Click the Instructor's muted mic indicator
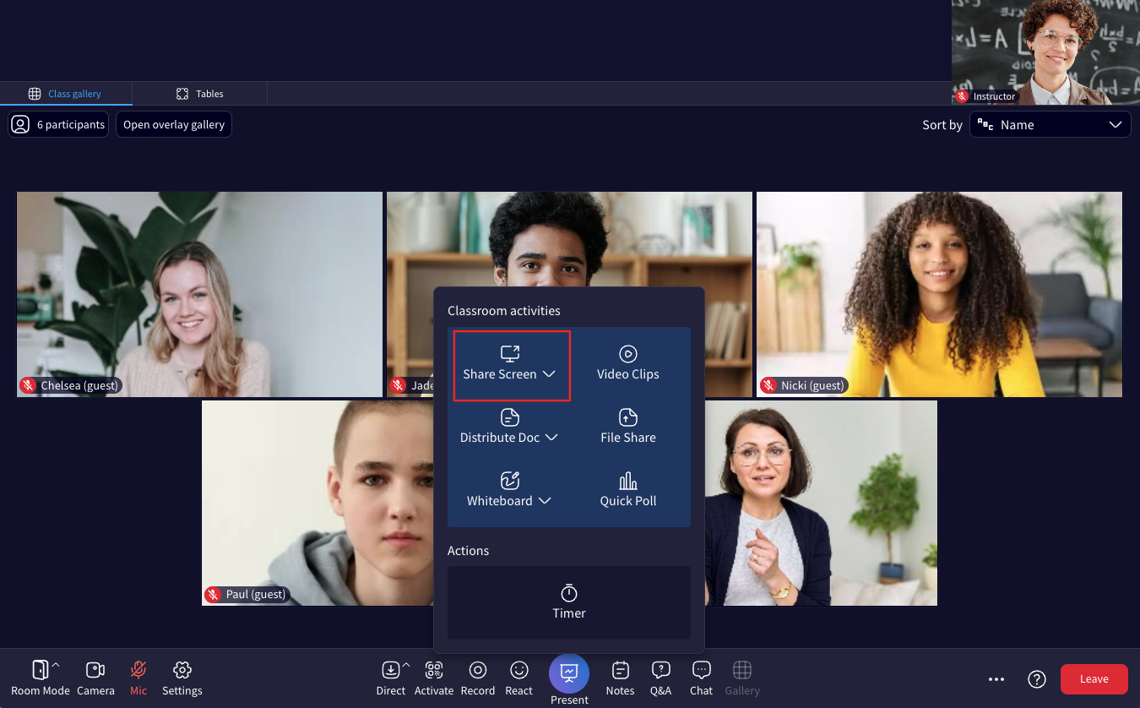Image resolution: width=1140 pixels, height=708 pixels. point(962,96)
